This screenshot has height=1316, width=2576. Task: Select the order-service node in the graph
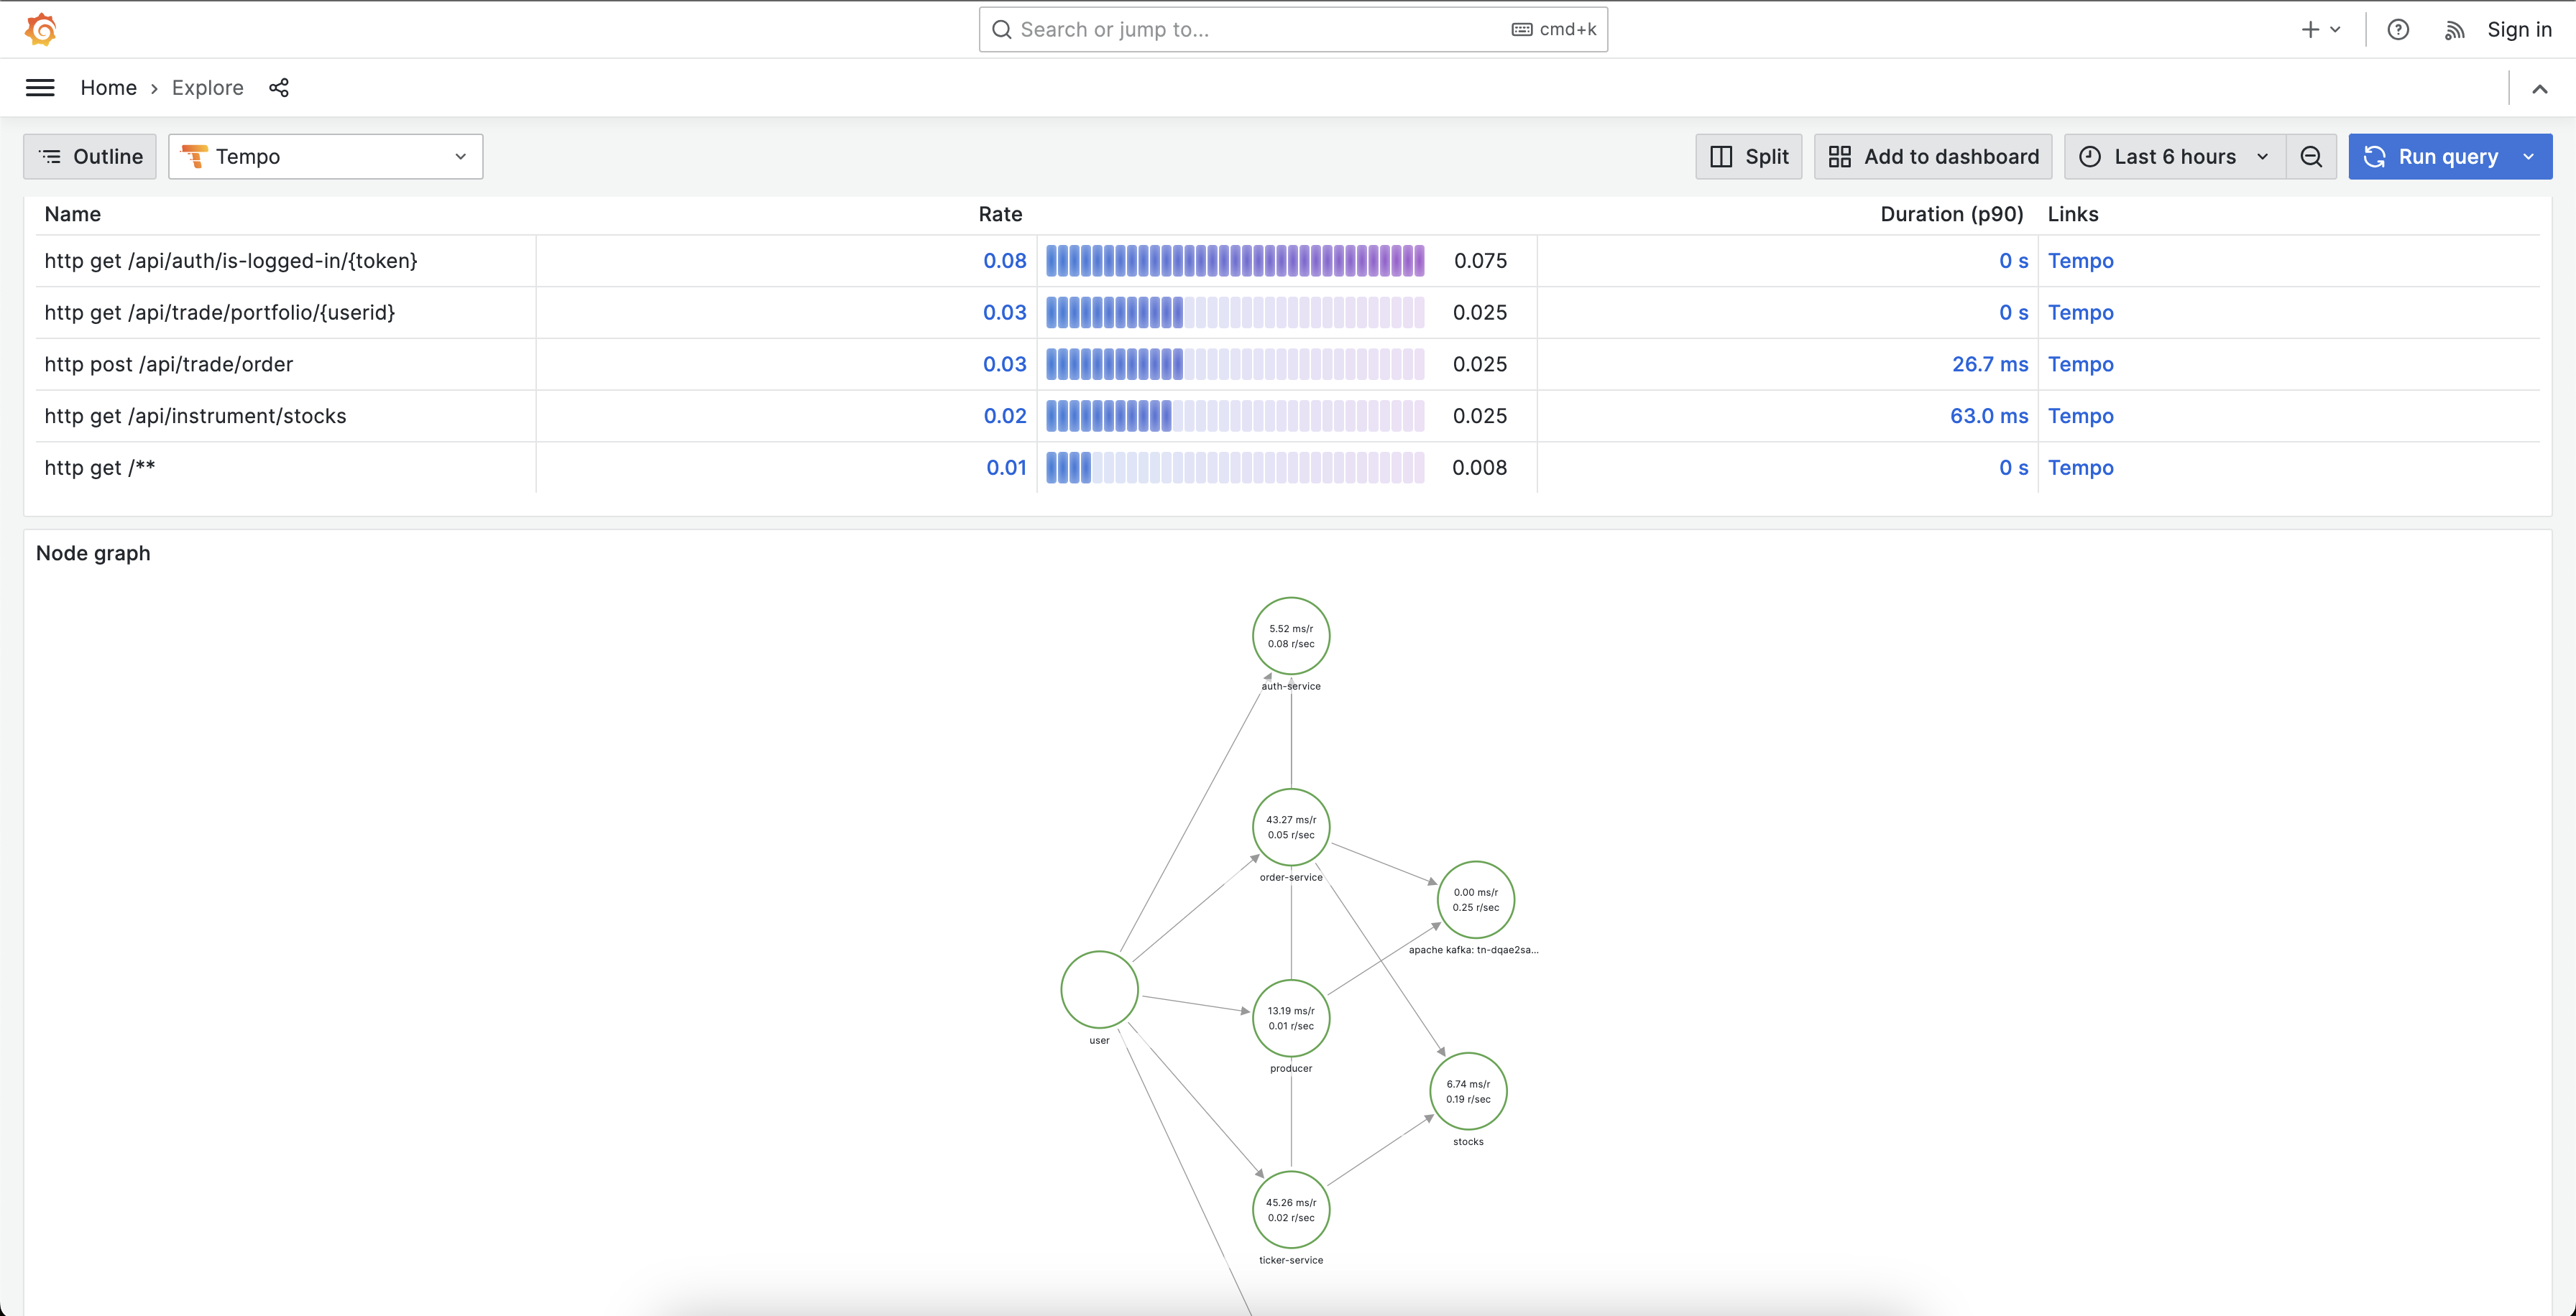tap(1290, 828)
